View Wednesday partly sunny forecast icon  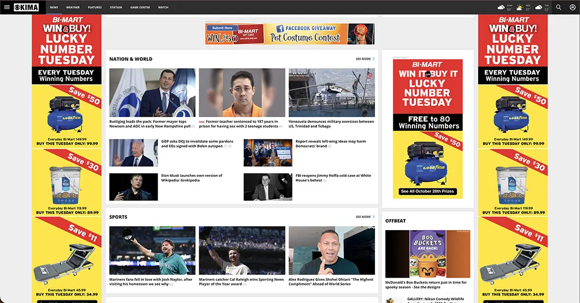520,7
